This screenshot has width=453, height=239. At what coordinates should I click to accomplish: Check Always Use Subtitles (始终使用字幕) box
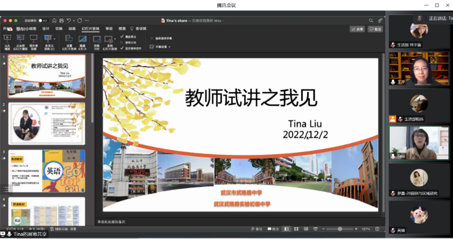click(151, 38)
